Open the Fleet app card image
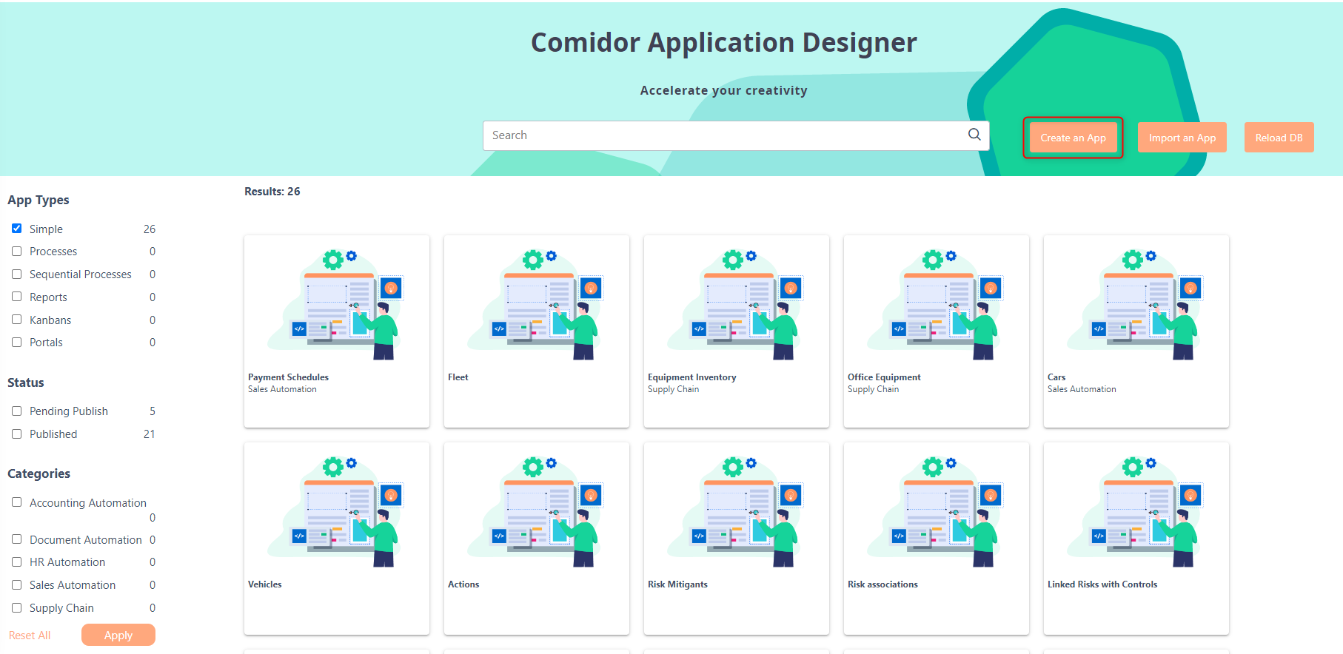This screenshot has width=1343, height=654. tap(537, 306)
